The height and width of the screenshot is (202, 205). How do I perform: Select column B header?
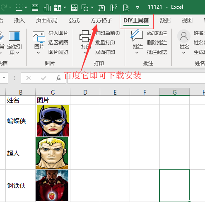coord(21,92)
